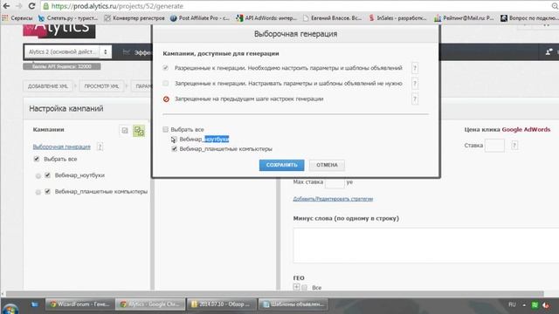Switch to Шаблоны объявлен taskbar window
This screenshot has width=559, height=314.
click(x=293, y=304)
